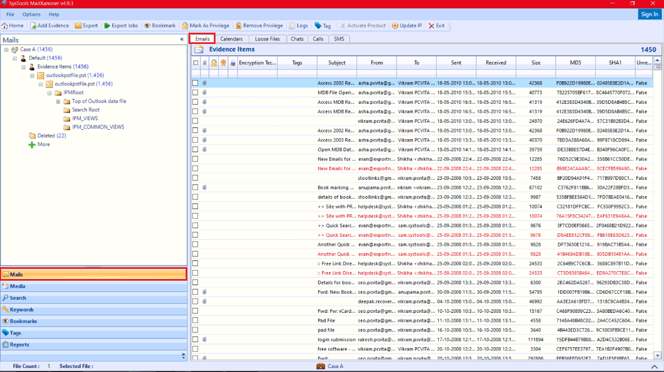
Task: Switch to the Chats tab
Action: point(297,39)
